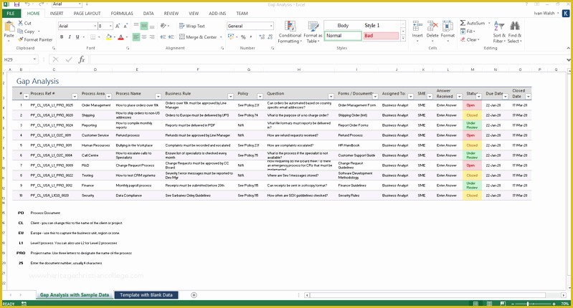Click the horizontal scrollbar
Viewport: 573px width, 308px height.
[x=427, y=295]
